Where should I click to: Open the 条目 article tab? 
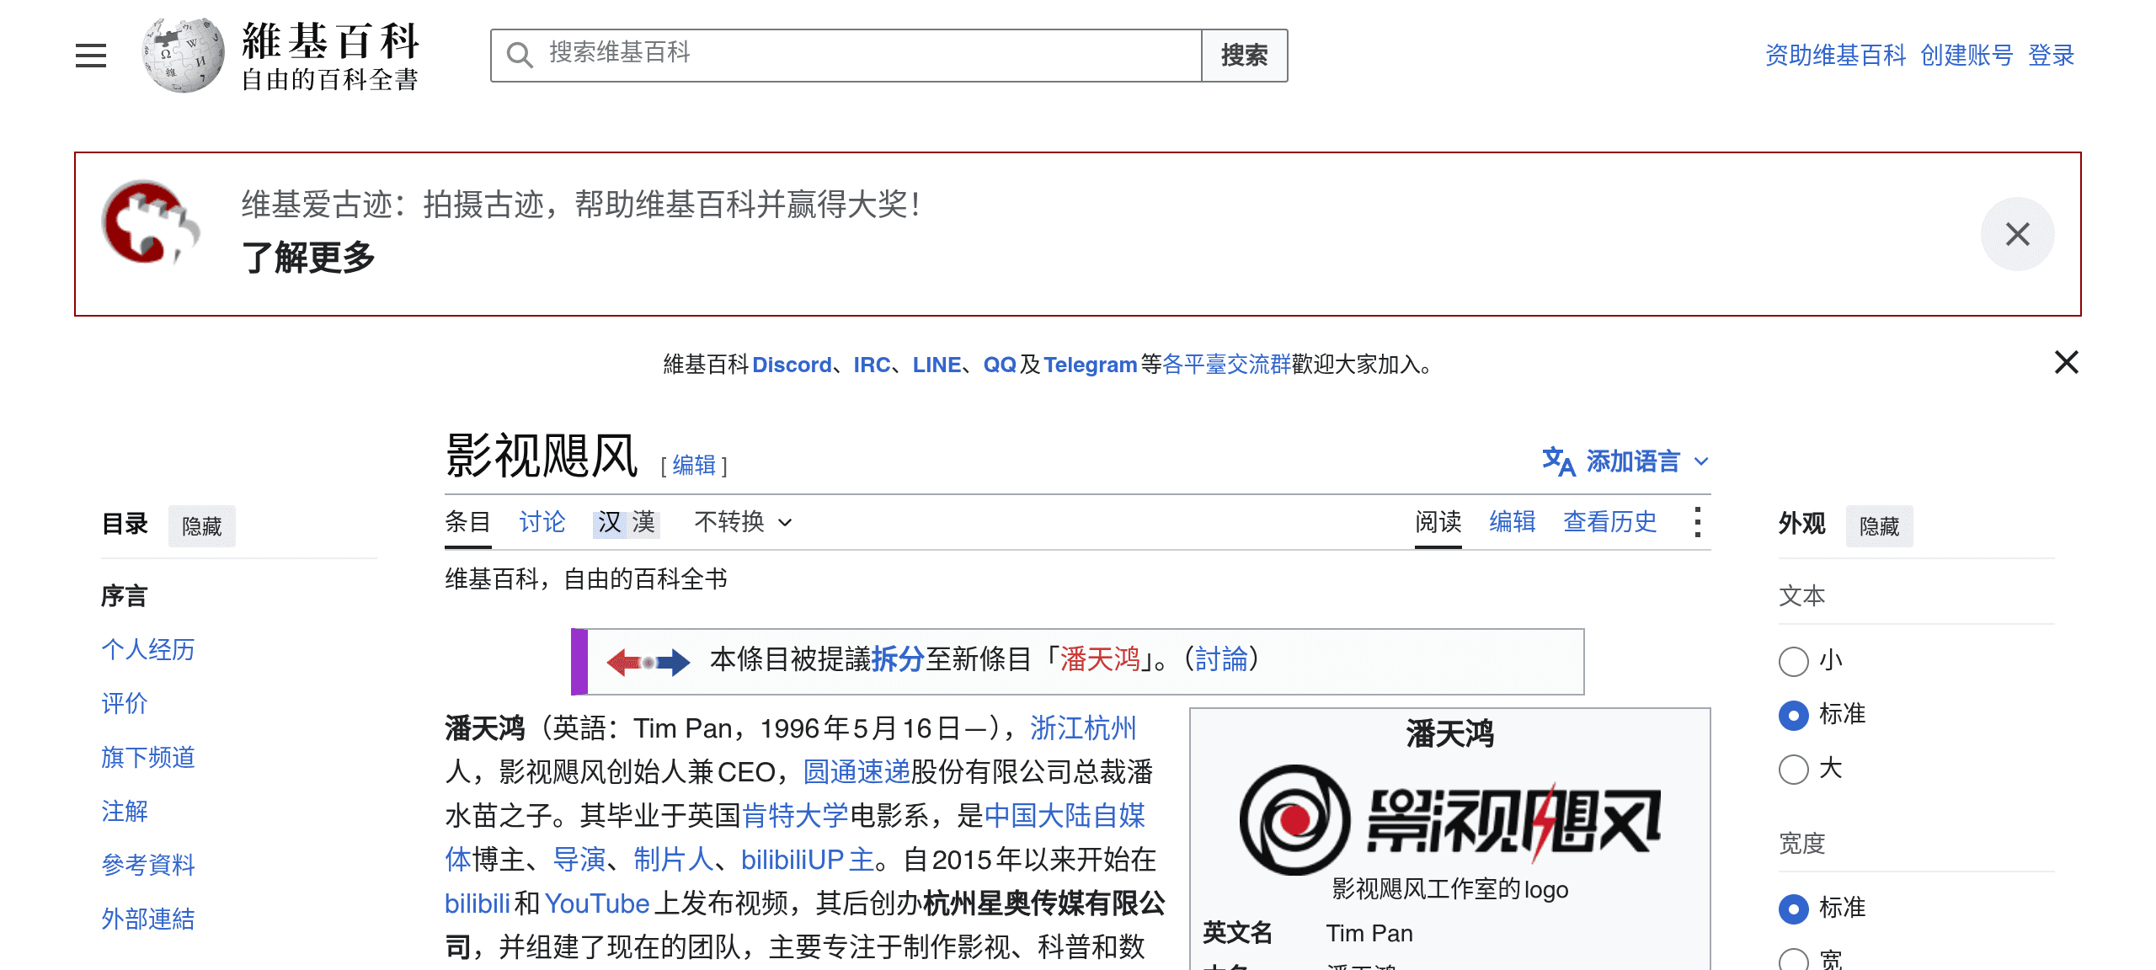point(467,522)
